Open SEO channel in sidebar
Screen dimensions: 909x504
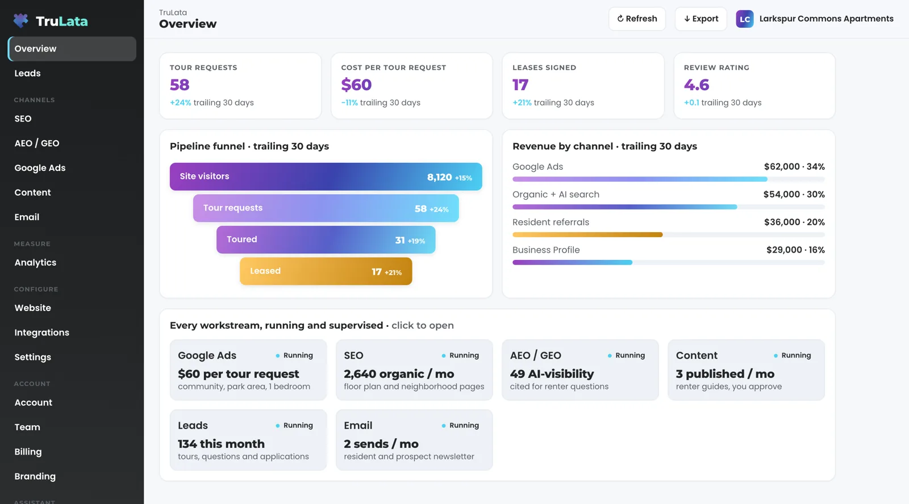(72, 119)
